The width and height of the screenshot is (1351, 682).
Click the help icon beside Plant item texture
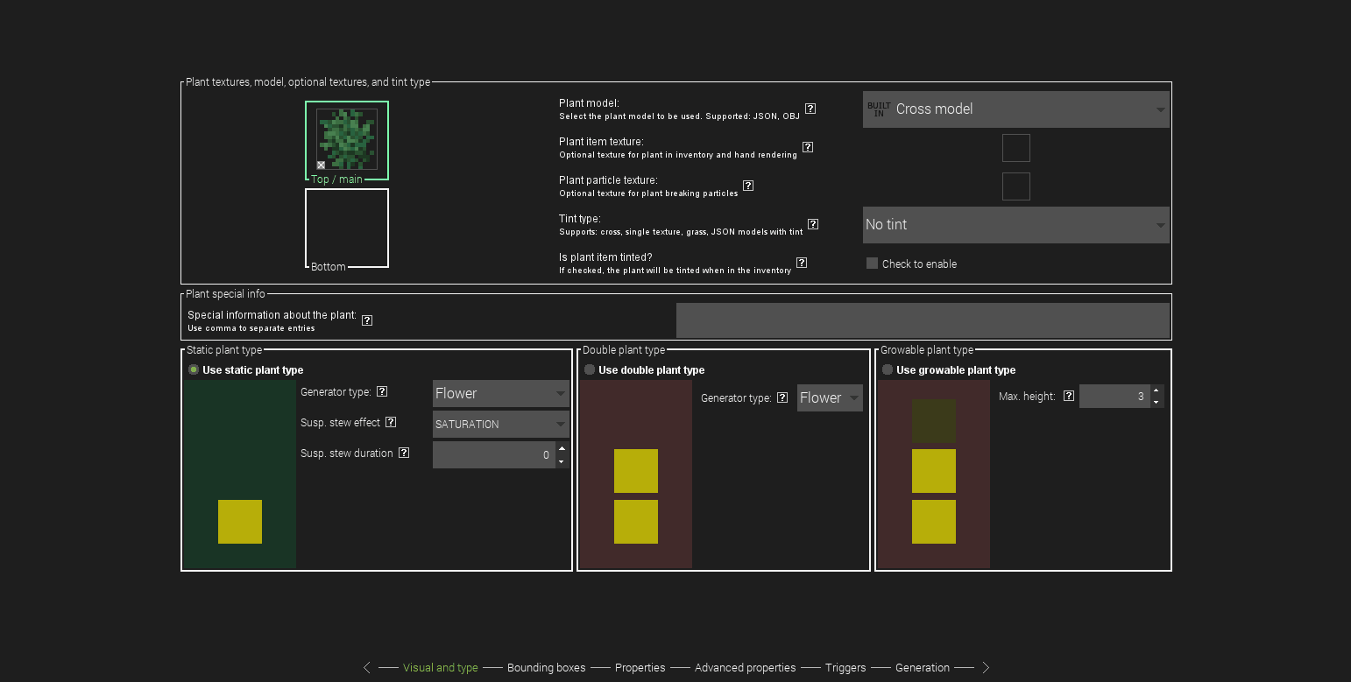(807, 147)
